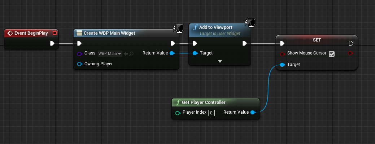The height and width of the screenshot is (144, 375).
Task: Click the SET node exec output pin
Action: pyautogui.click(x=351, y=43)
